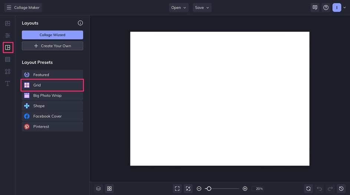Viewport: 350px width, 195px height.
Task: Select the Text tool sidebar icon
Action: pos(7,84)
